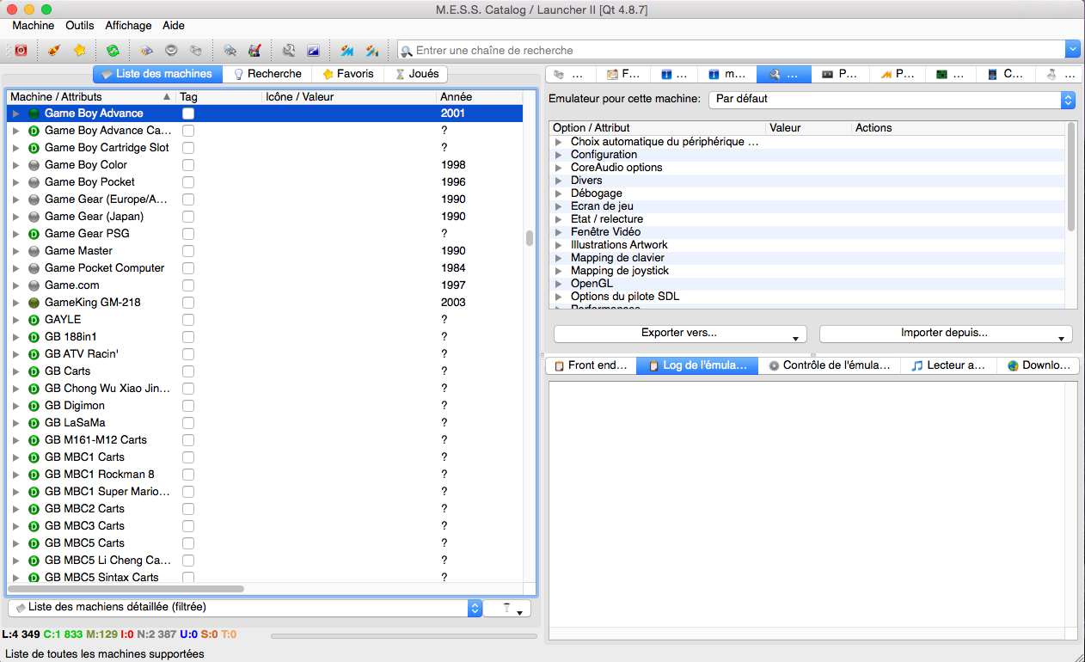Click the paint palette toolbar icon
Viewport: 1085px width, 662px height.
click(254, 50)
